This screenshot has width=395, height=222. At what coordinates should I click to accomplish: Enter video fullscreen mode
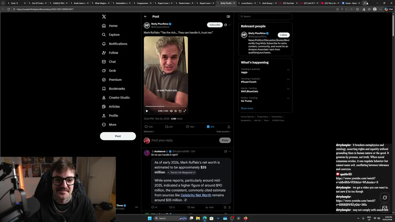point(185,111)
